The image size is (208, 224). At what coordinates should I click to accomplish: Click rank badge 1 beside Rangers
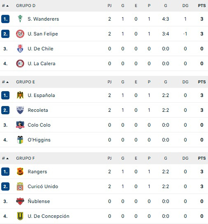(5, 171)
